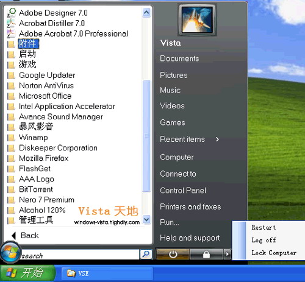Click the power button icon
This screenshot has width=305, height=282.
coord(173,254)
